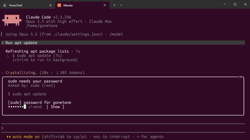Open a new terminal tab
Screen dimensions: 250x140
[114, 5]
